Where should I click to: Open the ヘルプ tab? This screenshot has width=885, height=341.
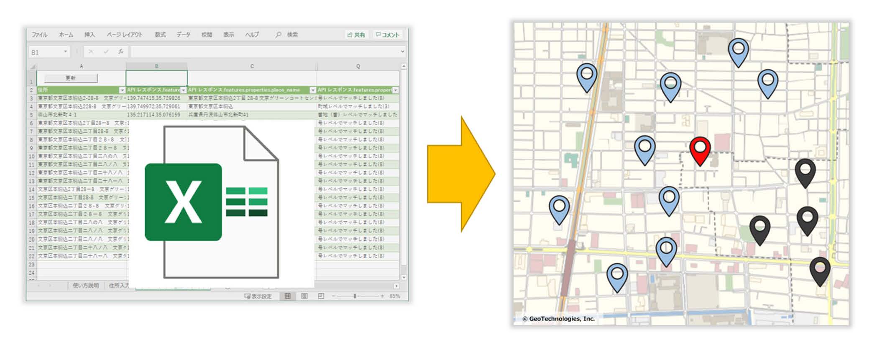pyautogui.click(x=252, y=35)
